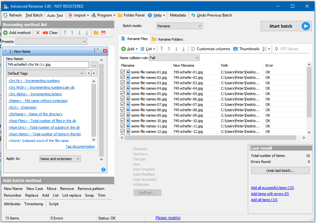Switch to the Rename Folders tab
Viewport: 316px width, 223px height.
[167, 39]
